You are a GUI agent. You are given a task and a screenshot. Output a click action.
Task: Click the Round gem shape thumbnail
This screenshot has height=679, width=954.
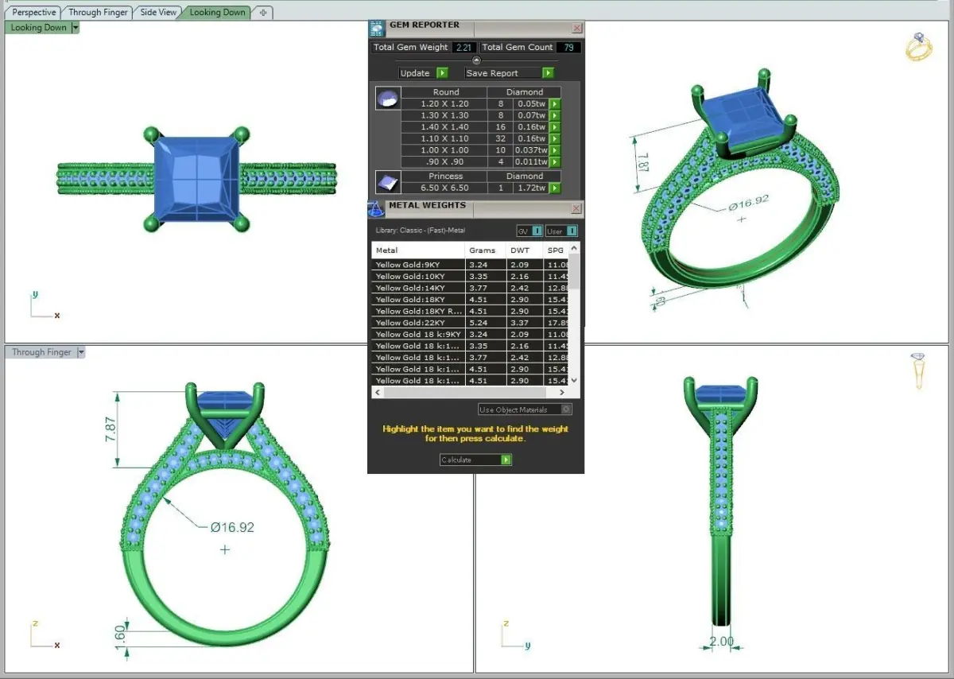click(387, 99)
